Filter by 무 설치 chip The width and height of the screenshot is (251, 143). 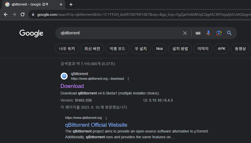pos(141,49)
